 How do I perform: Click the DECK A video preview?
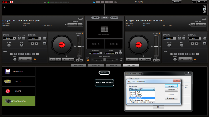(x=95, y=44)
